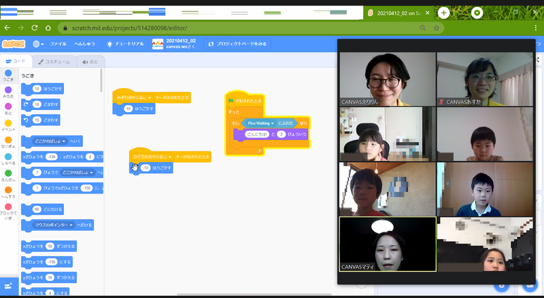Click the add extension button at bottom-left

click(x=9, y=286)
